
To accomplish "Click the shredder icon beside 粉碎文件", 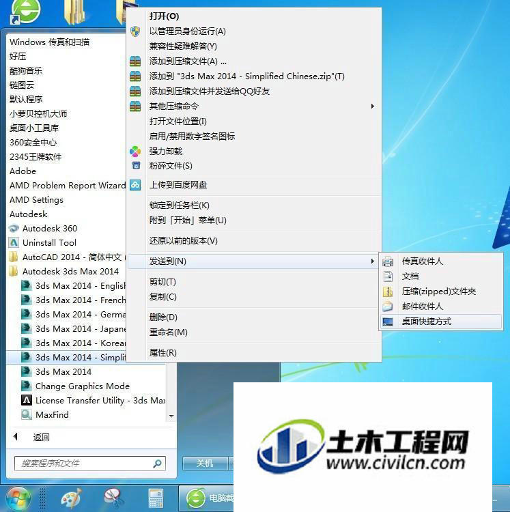I will pos(136,166).
